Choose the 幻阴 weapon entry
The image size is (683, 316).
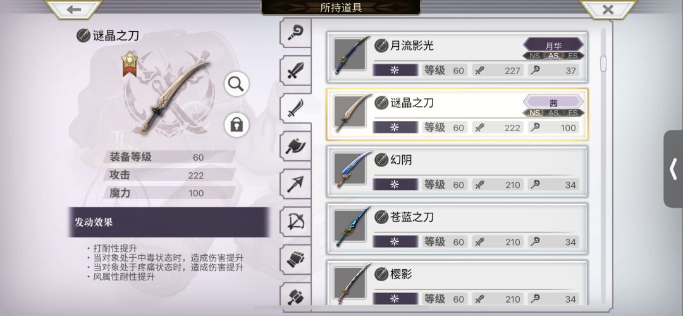[457, 172]
